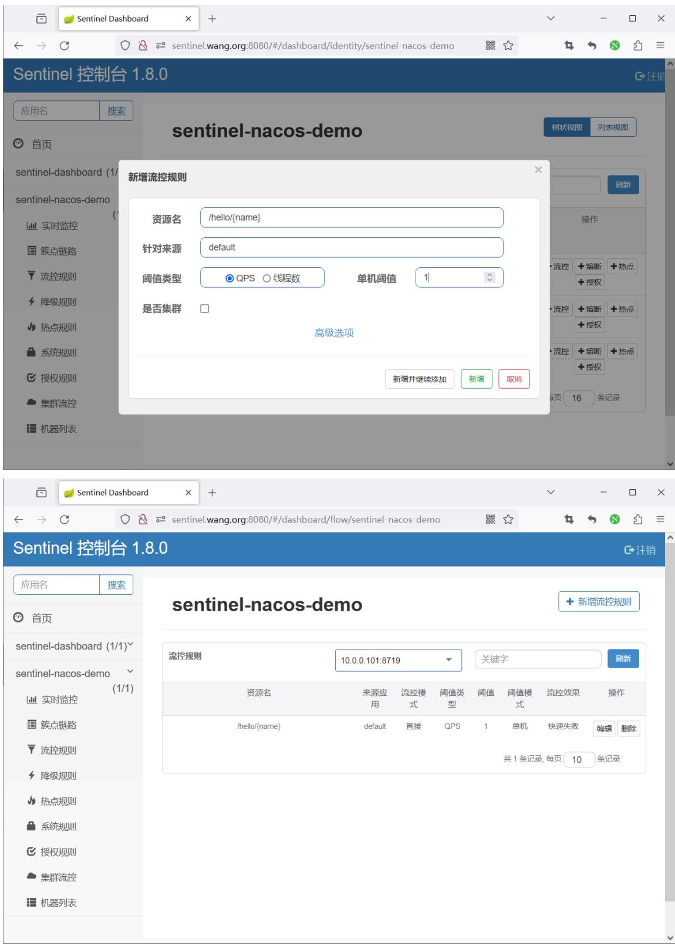Open tab list dropdown in flow rules window

551,493
